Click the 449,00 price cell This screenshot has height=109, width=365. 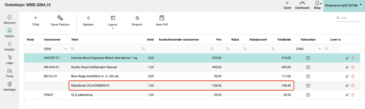(x=217, y=67)
